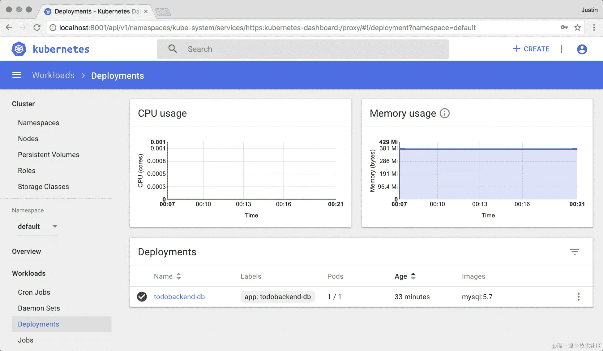603x351 pixels.
Task: Select Cron Jobs in the sidebar
Action: 34,292
